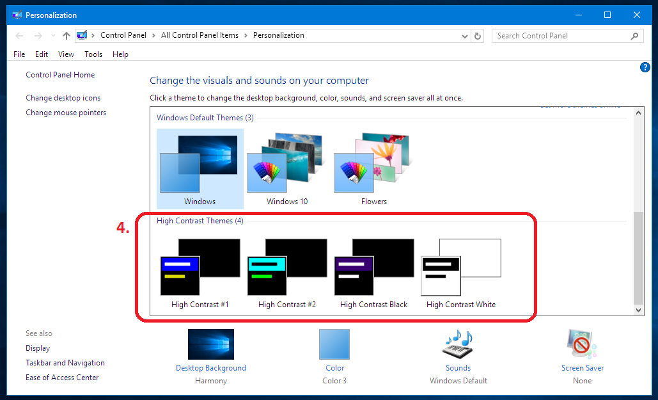The width and height of the screenshot is (658, 400).
Task: Open the address bar dropdown arrow
Action: (465, 35)
